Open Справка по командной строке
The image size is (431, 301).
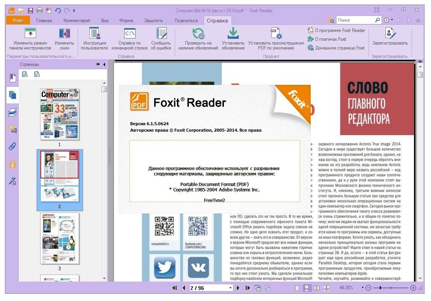tap(129, 39)
